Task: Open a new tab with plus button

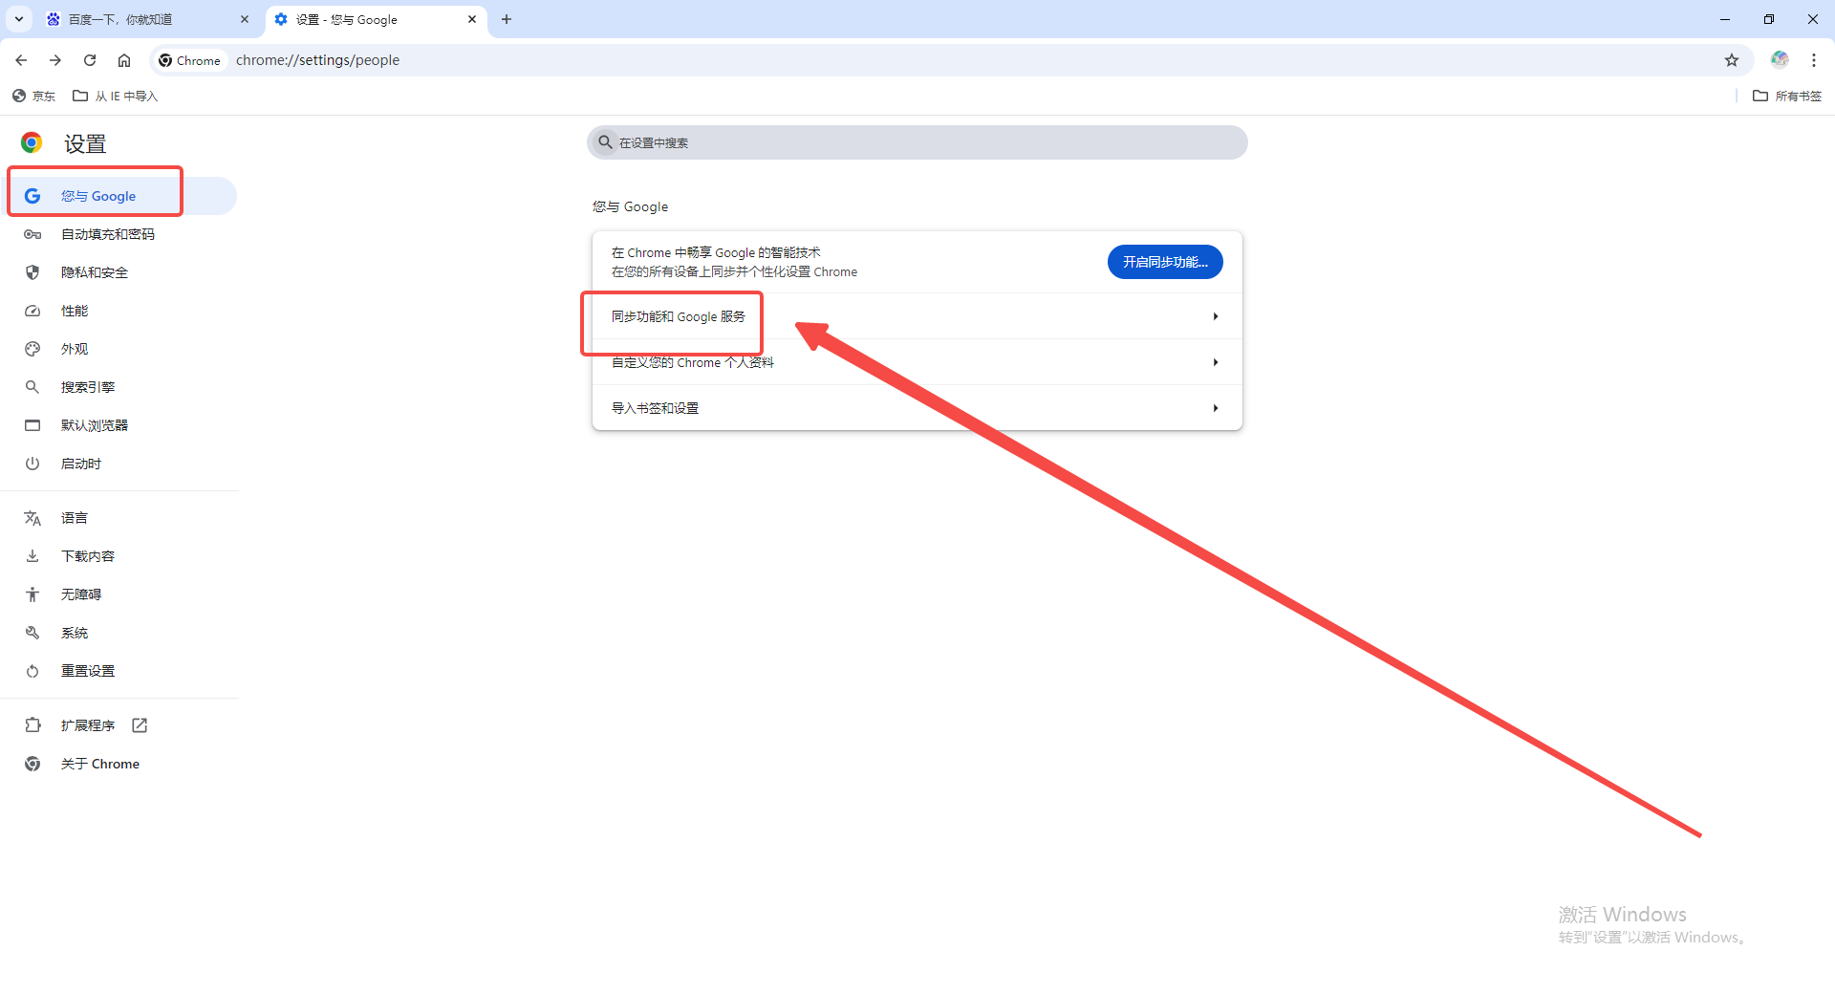Action: (x=507, y=19)
